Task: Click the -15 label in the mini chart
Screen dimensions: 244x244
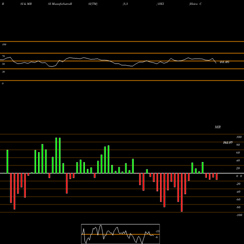Action: click(157, 231)
